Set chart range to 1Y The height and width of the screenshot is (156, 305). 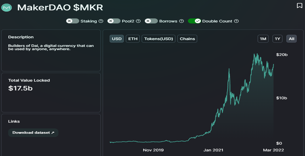[277, 39]
